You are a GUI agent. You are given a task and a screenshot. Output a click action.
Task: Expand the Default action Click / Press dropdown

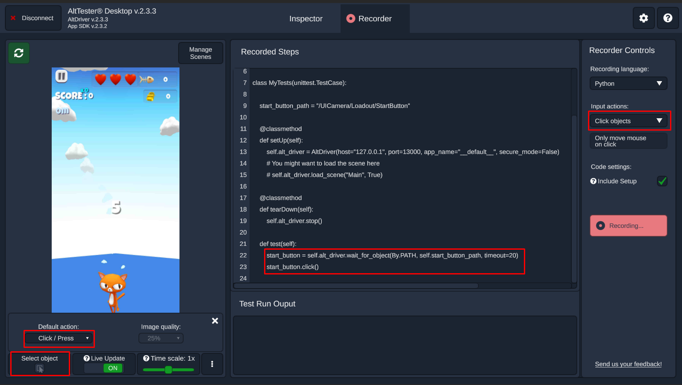point(59,338)
